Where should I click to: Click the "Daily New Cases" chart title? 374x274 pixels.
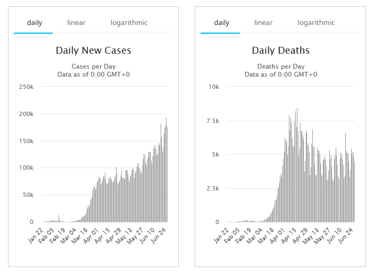coord(94,51)
